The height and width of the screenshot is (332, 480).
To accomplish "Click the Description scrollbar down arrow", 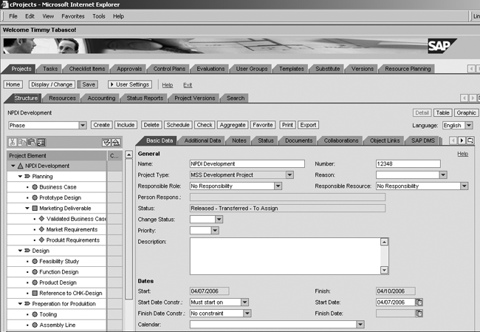I will (x=384, y=270).
